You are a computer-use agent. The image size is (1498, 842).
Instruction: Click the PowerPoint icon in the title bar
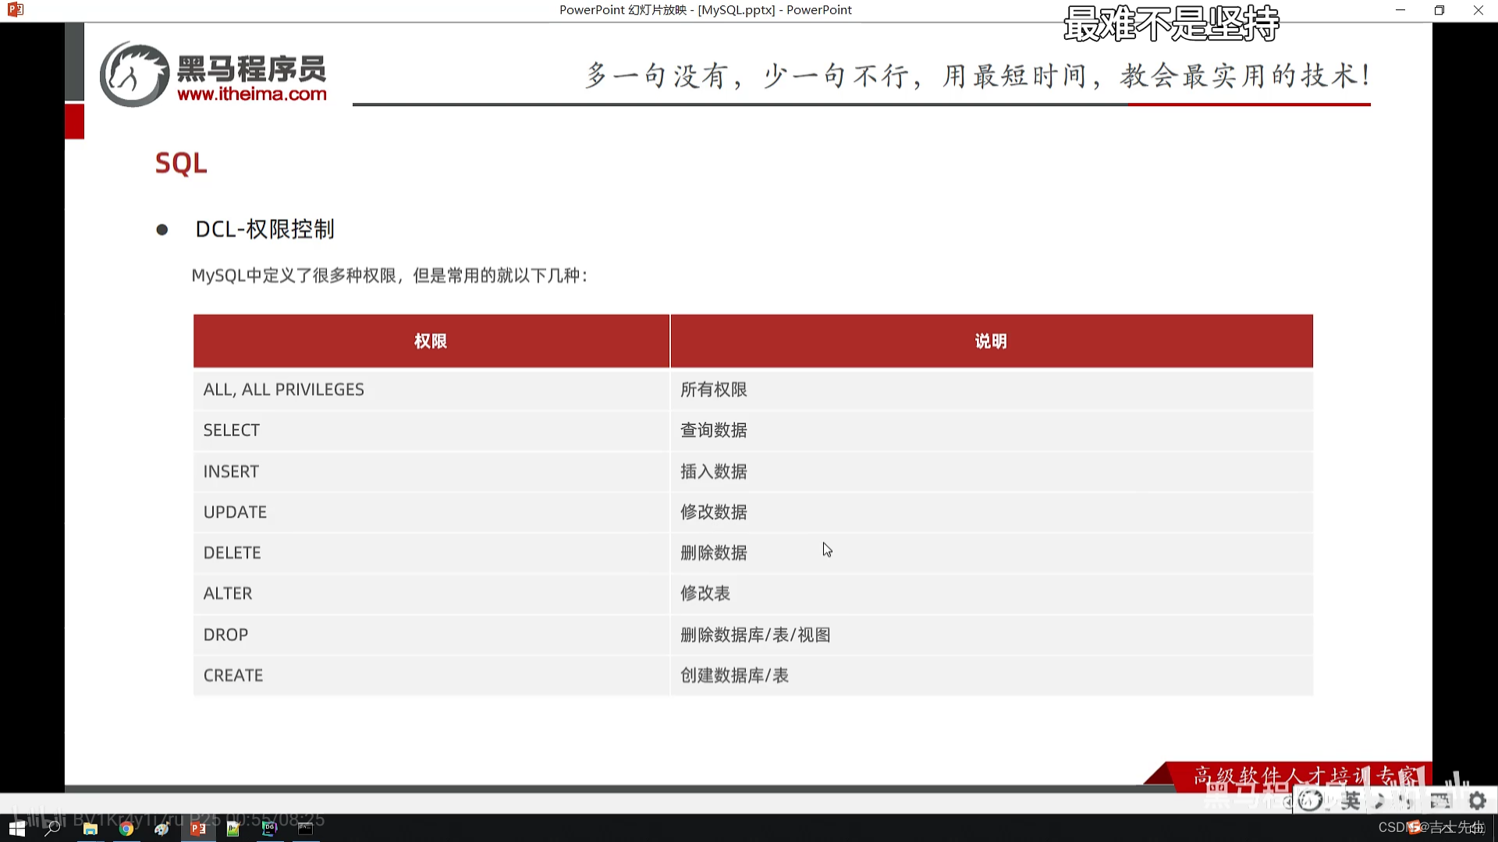[x=16, y=10]
